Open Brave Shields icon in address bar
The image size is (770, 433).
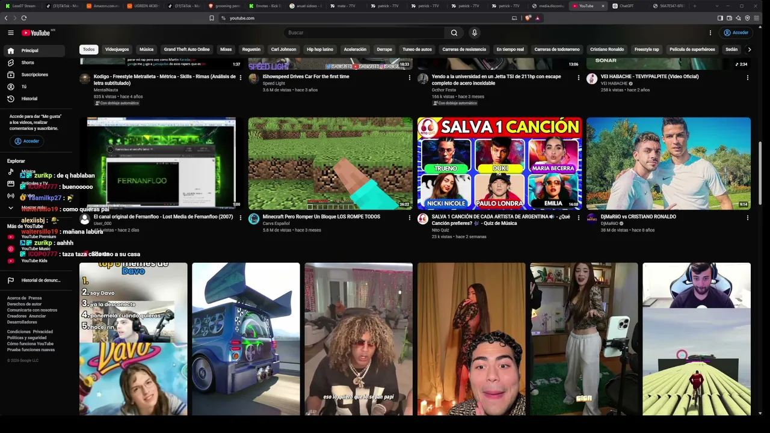click(528, 18)
